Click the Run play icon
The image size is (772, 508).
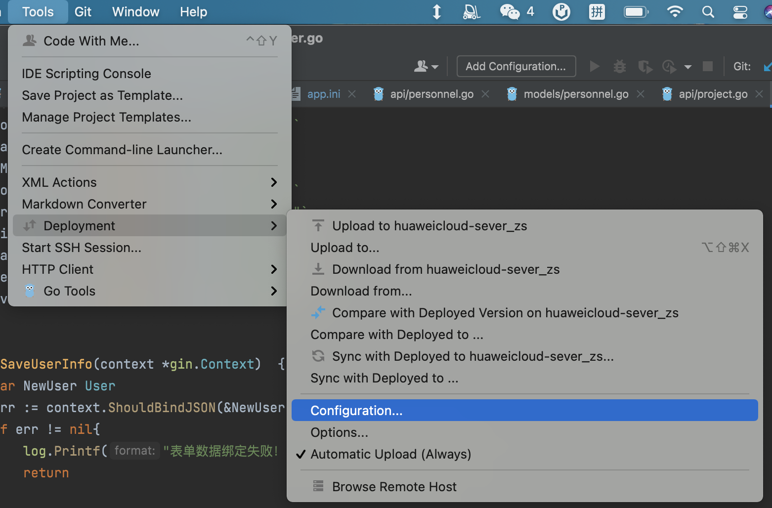595,66
